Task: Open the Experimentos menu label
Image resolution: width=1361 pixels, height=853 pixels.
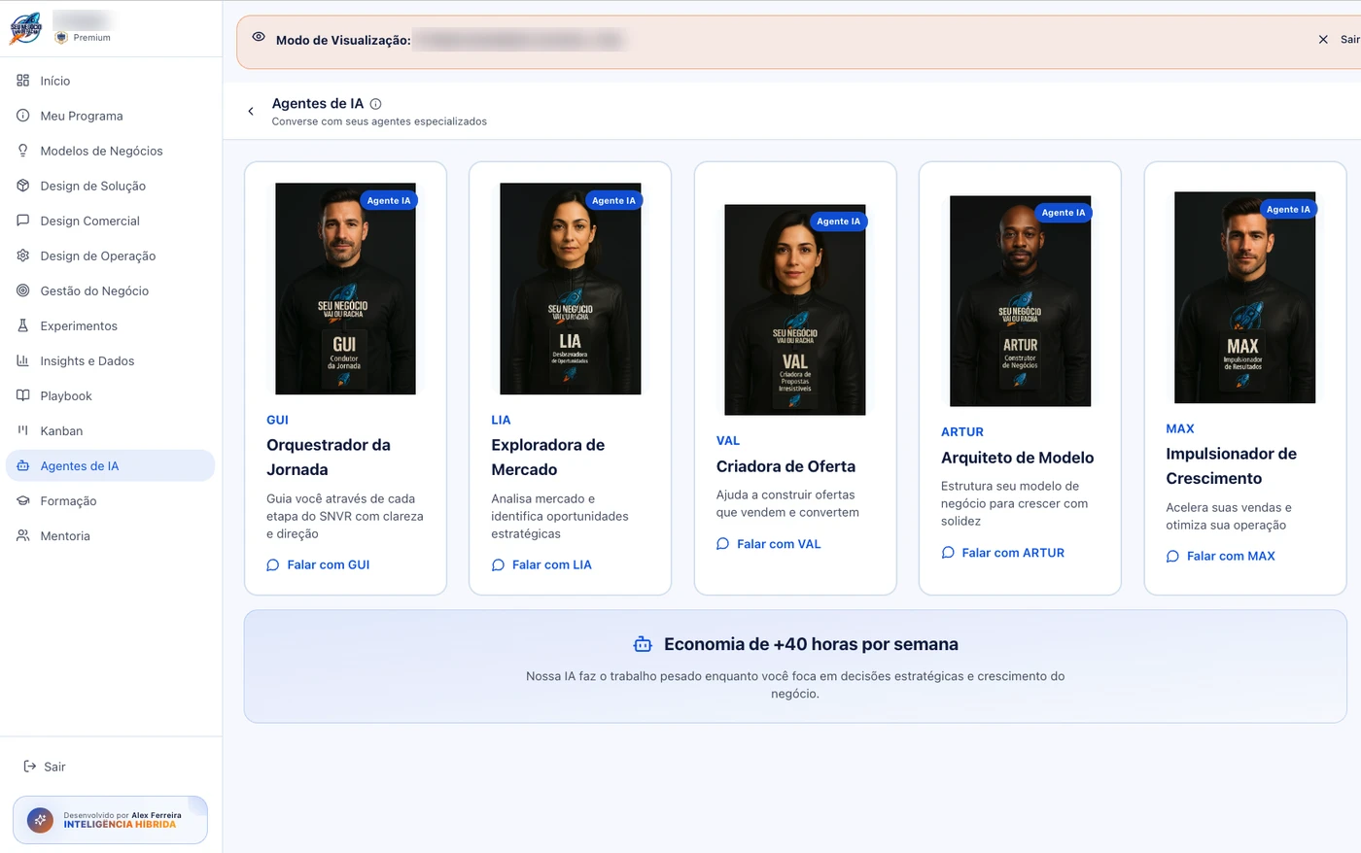Action: click(x=79, y=325)
